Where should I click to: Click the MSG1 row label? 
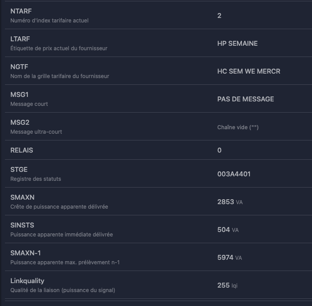20,95
